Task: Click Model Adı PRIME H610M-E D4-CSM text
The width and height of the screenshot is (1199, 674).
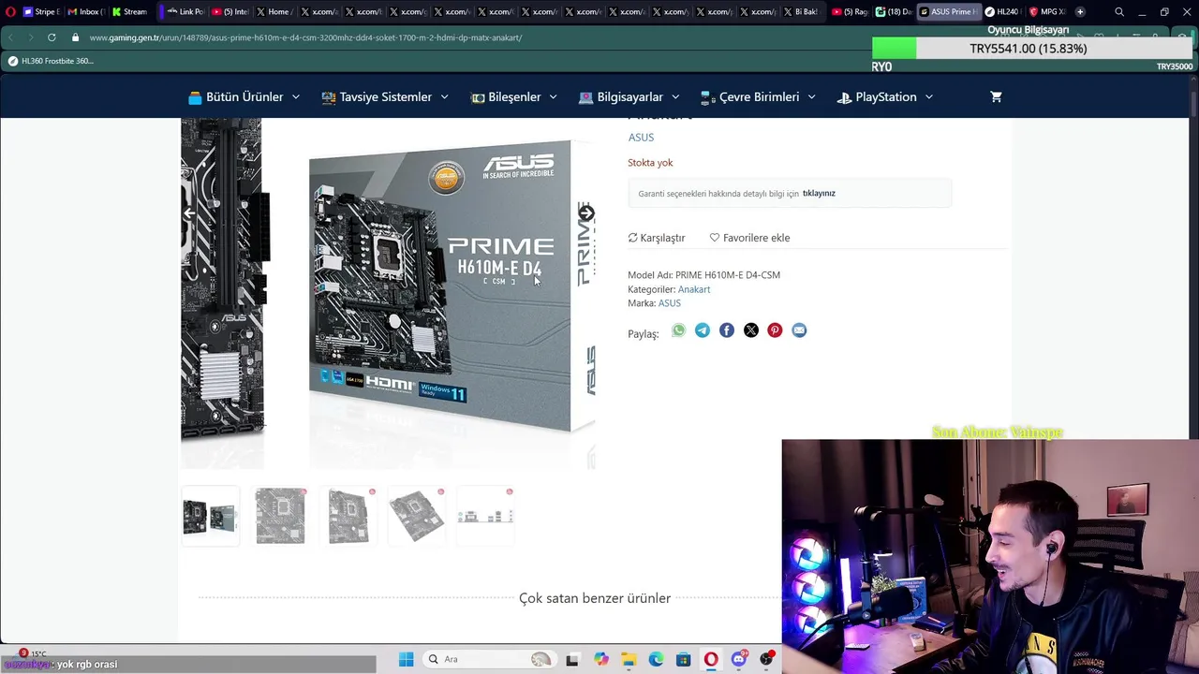Action: 703,275
